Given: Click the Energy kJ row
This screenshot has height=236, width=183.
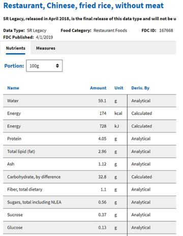Looking at the screenshot, I should click(89, 126).
